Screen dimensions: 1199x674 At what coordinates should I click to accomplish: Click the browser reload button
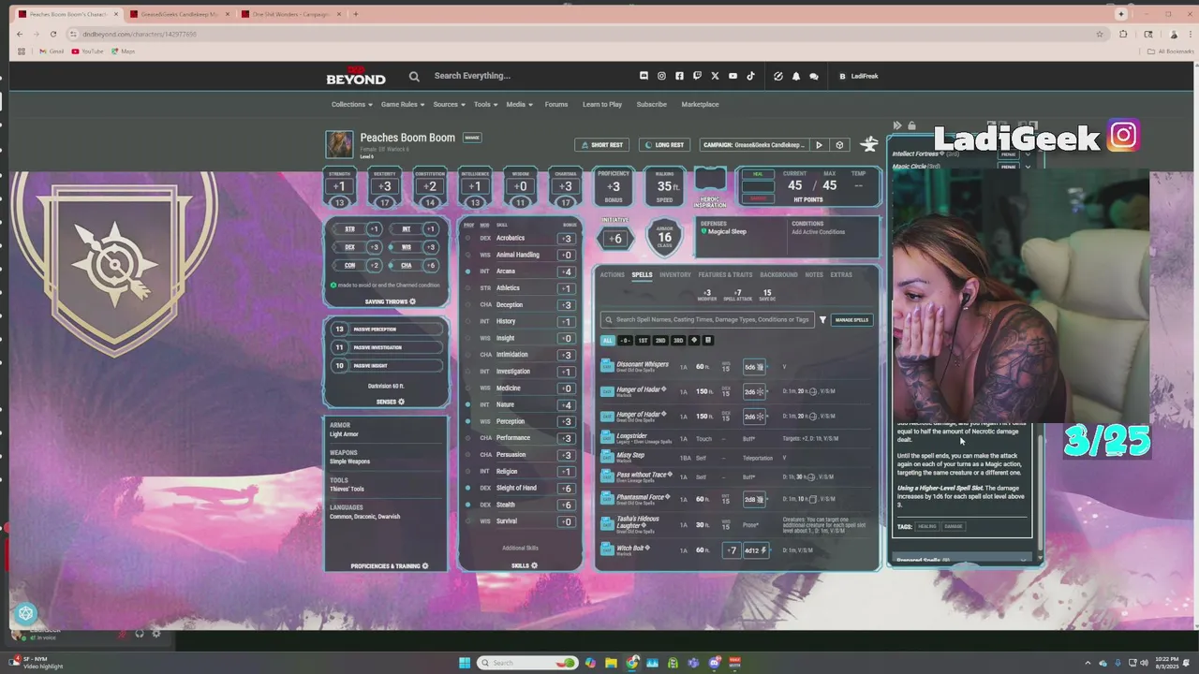53,34
